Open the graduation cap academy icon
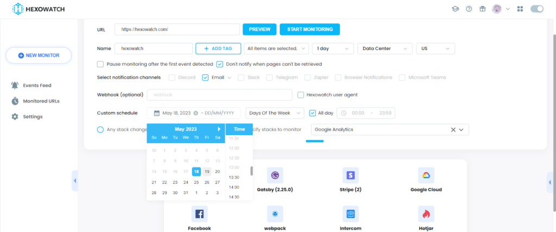Viewport: 556px width, 232px height. [455, 9]
